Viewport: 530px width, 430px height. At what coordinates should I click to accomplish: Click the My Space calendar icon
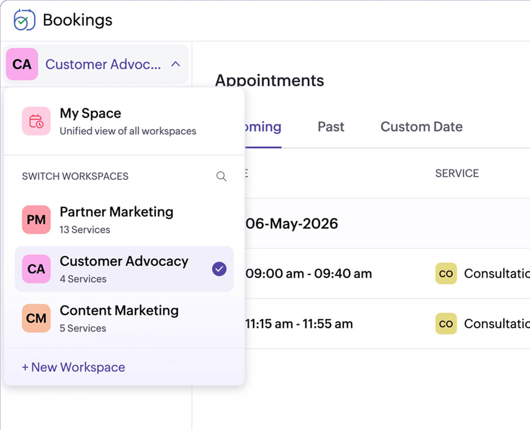pos(36,121)
